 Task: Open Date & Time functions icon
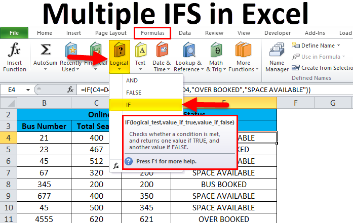(x=162, y=50)
